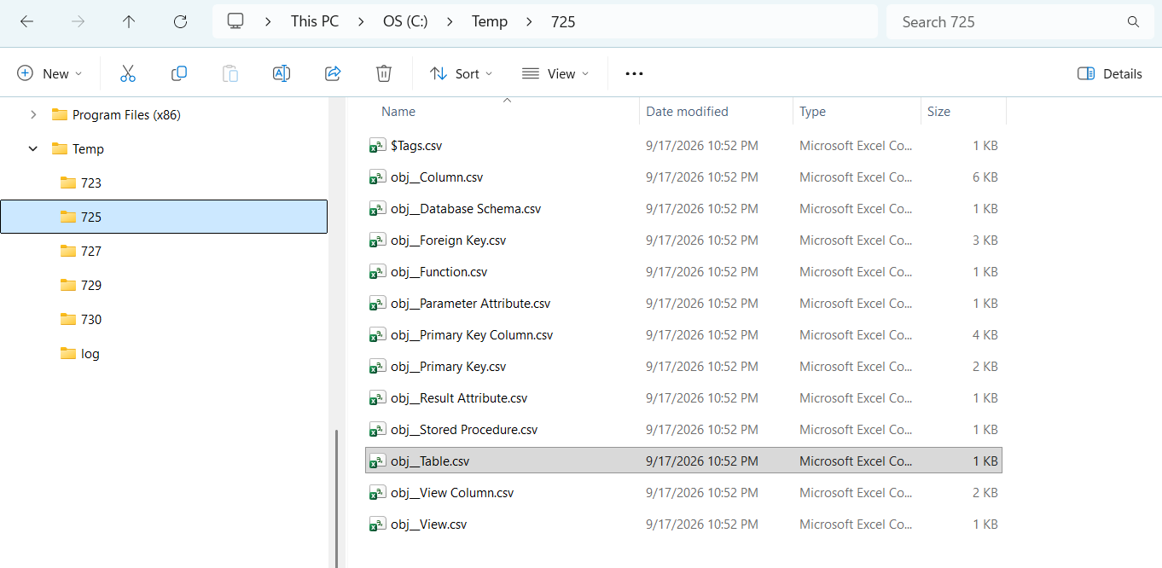Click the folder icon beside Program Files (x86)

pos(60,114)
